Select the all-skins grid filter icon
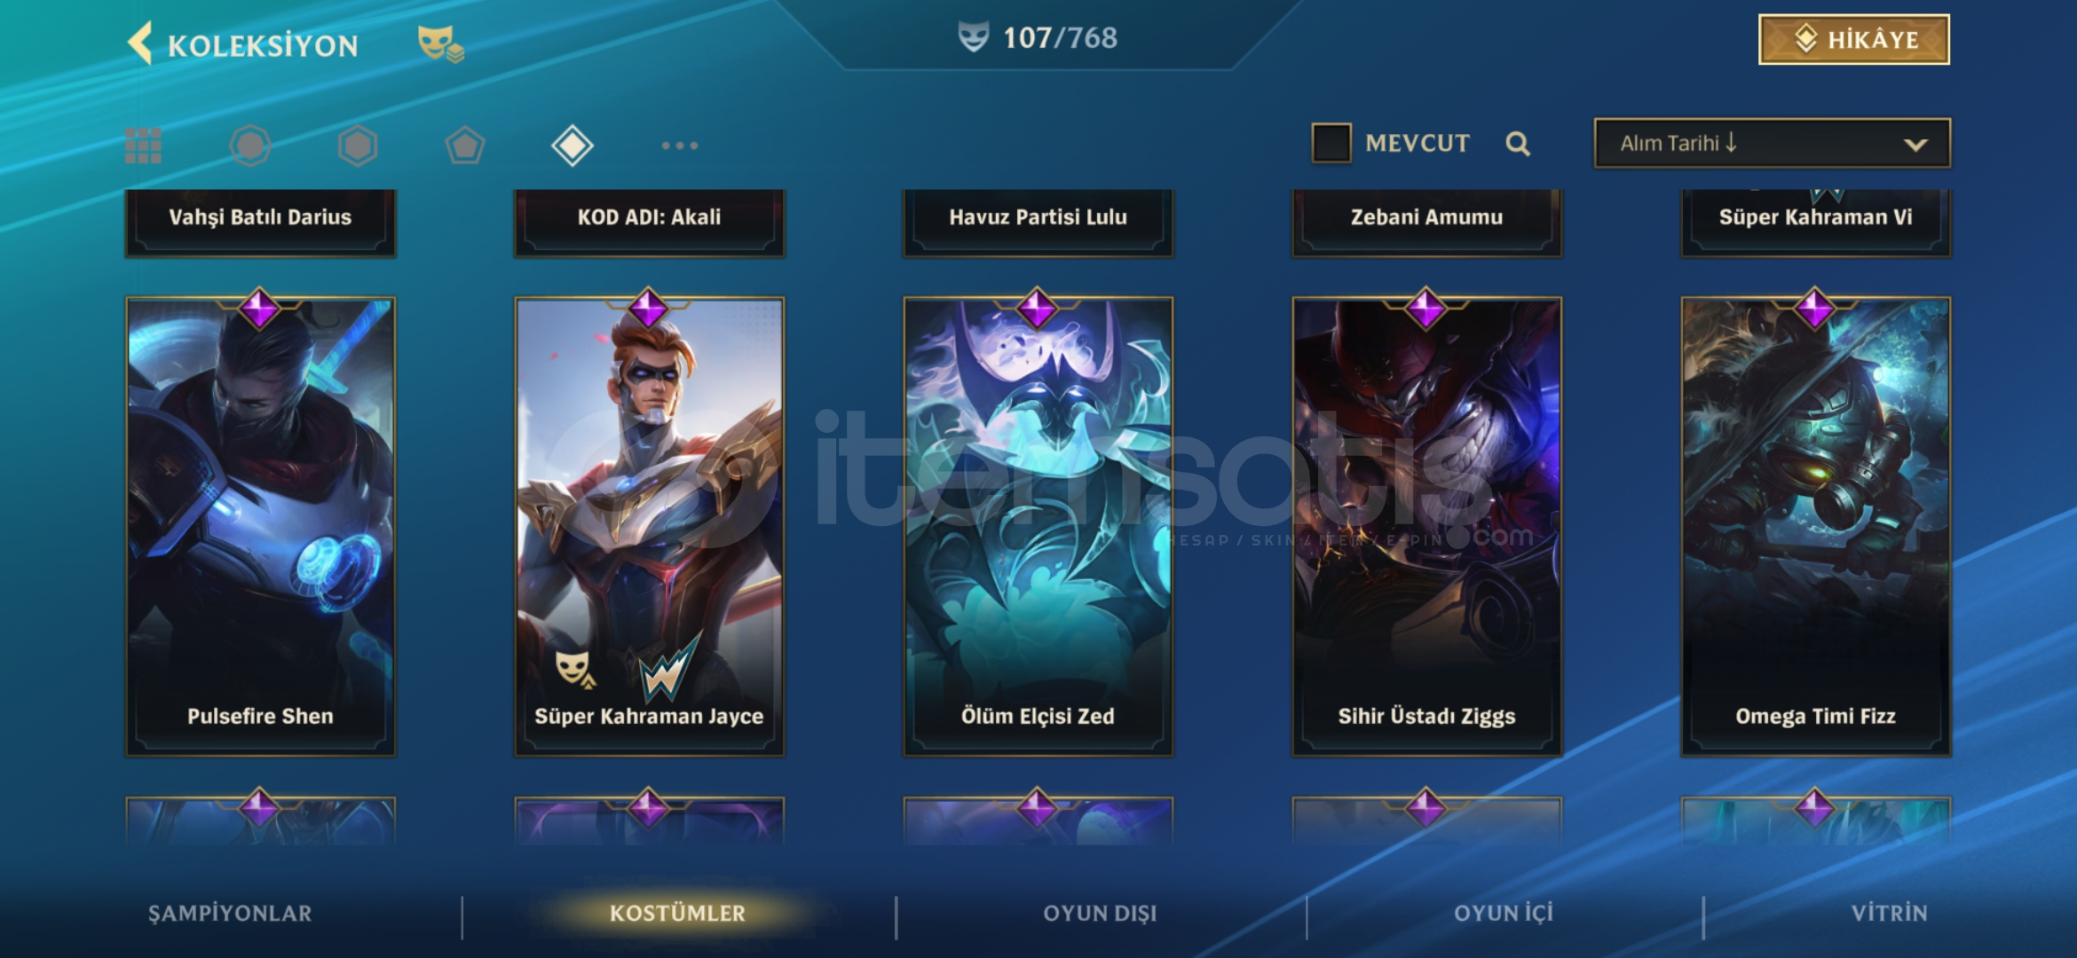This screenshot has height=958, width=2077. pyautogui.click(x=143, y=145)
